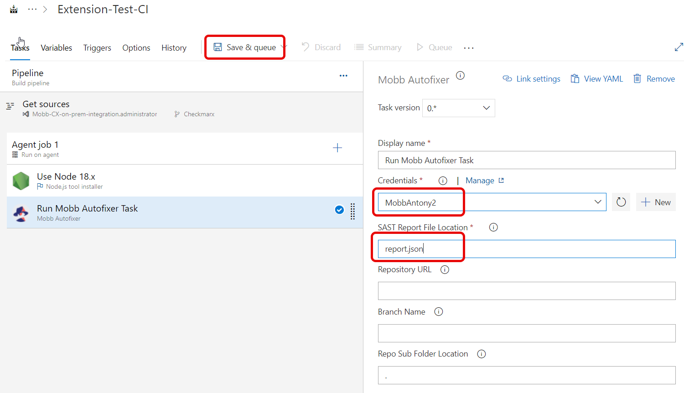The width and height of the screenshot is (684, 393).
Task: Click the expand fullscreen arrow icon
Action: tap(679, 47)
